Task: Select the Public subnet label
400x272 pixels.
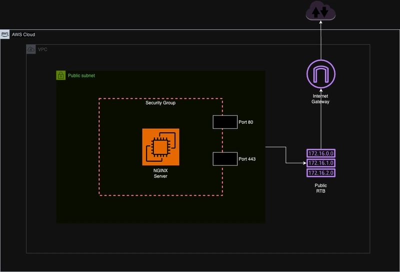Action: 81,75
